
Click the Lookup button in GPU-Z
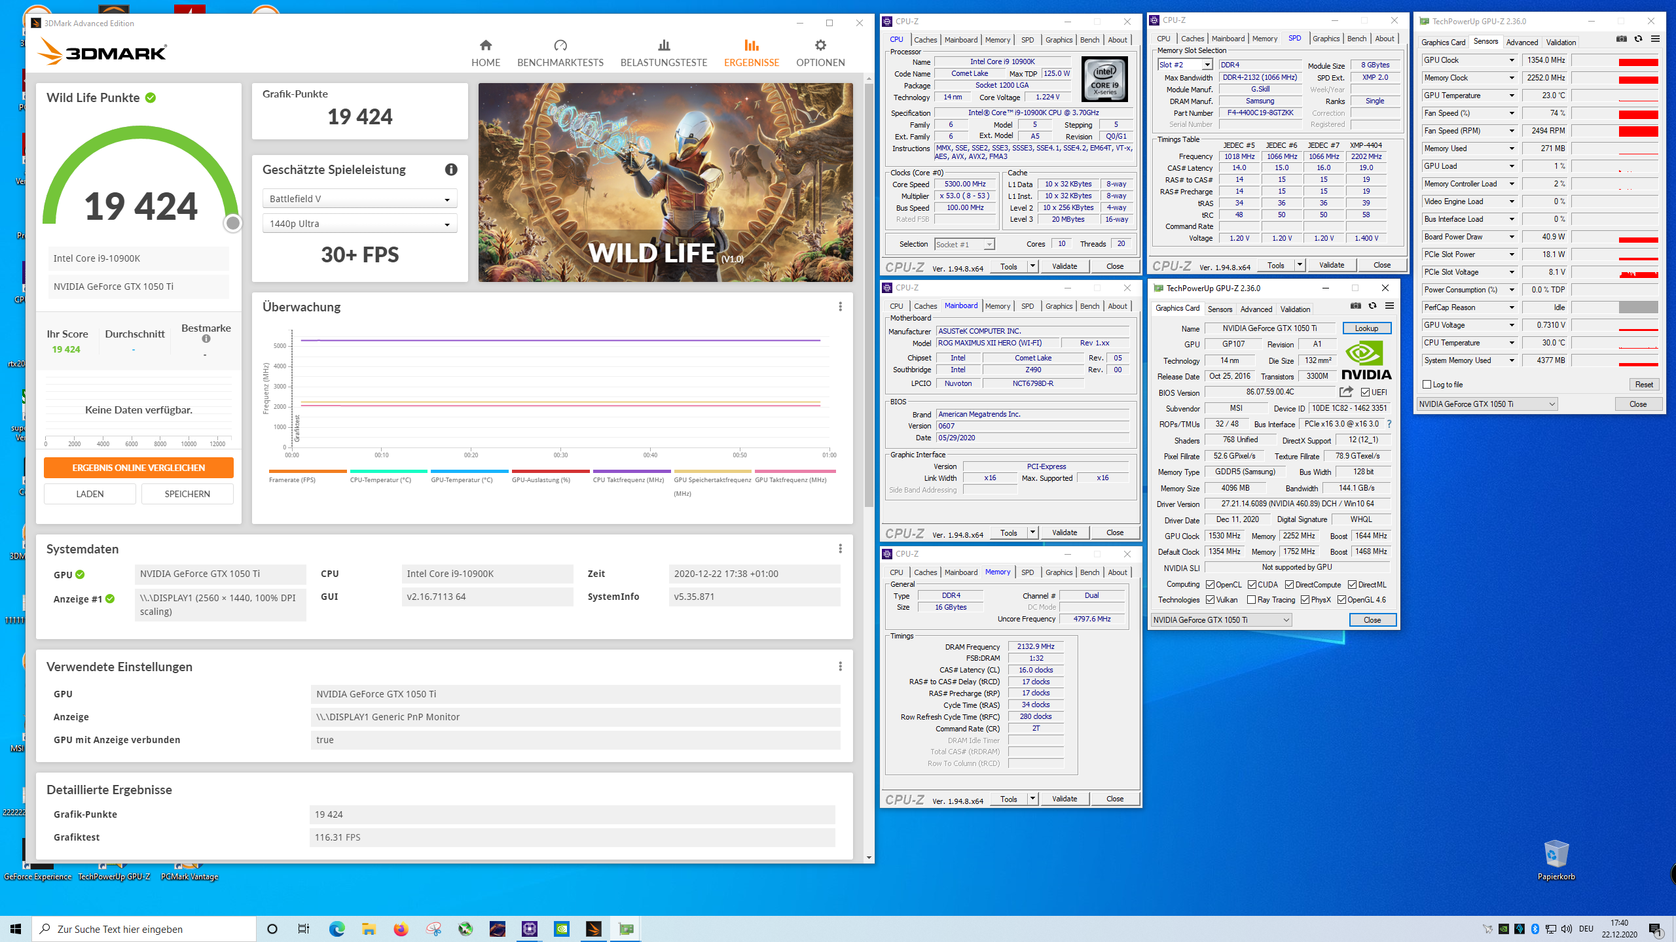tap(1366, 328)
